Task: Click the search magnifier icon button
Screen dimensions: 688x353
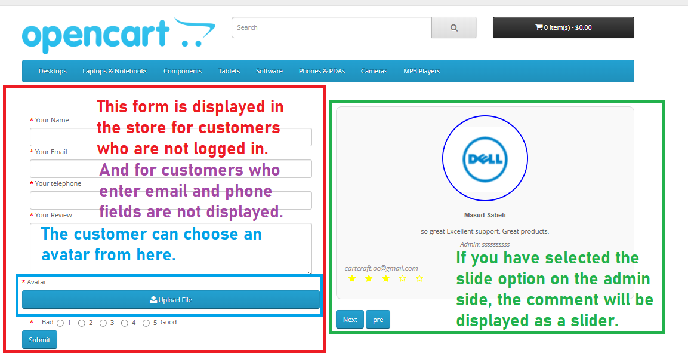Action: (453, 27)
